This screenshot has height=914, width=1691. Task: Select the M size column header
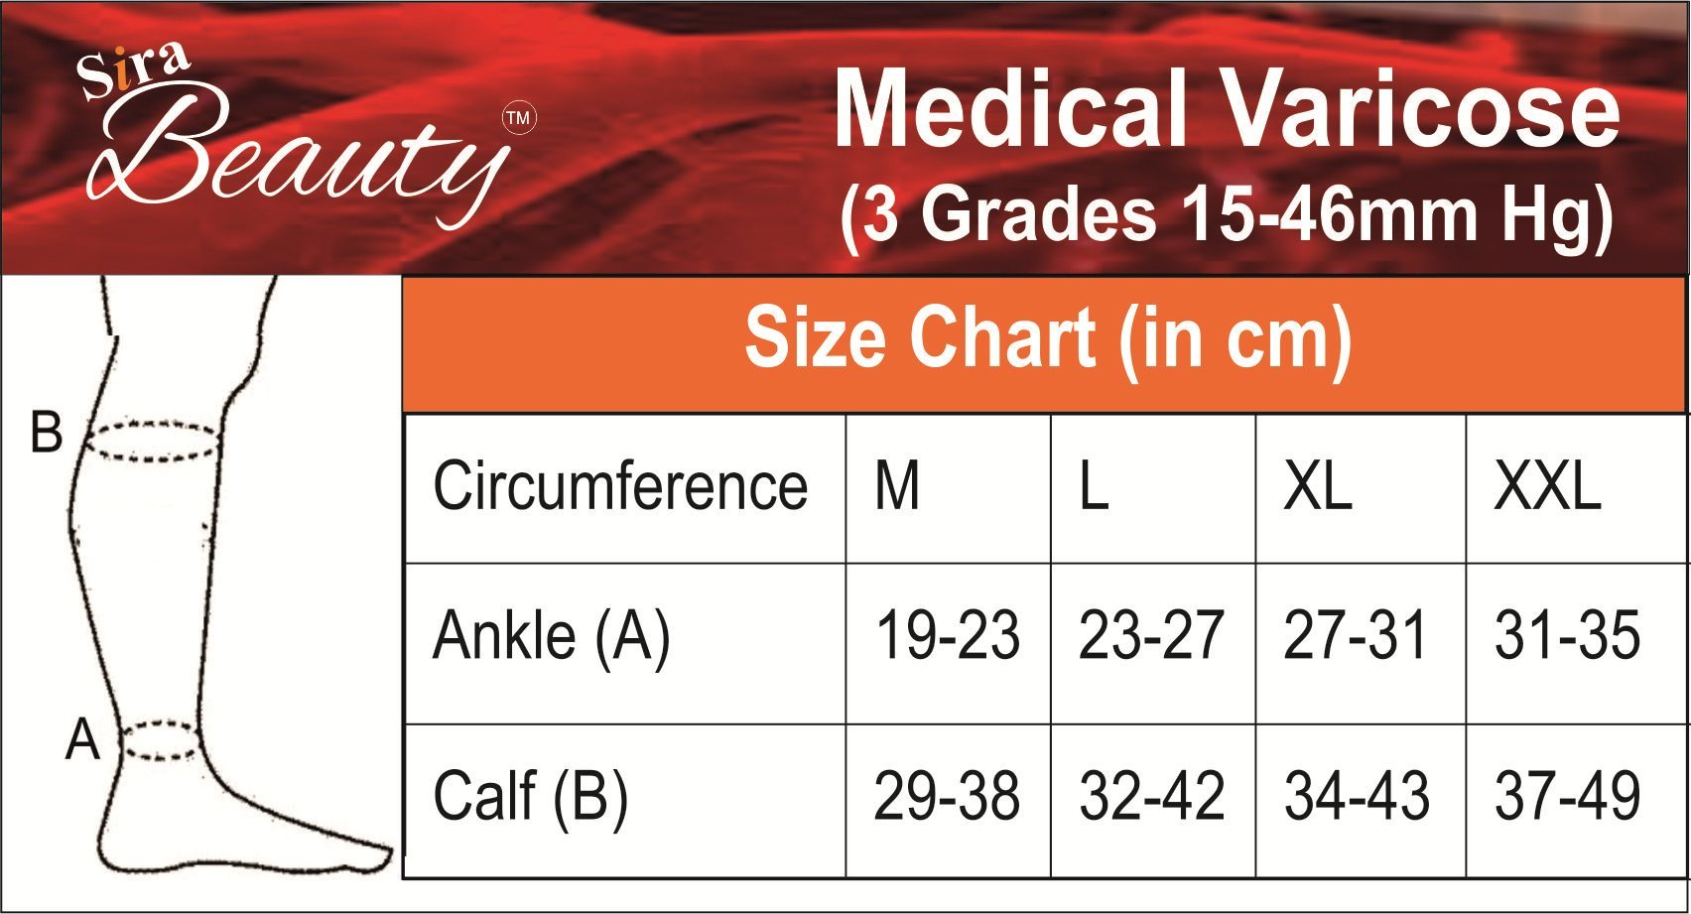pos(948,487)
